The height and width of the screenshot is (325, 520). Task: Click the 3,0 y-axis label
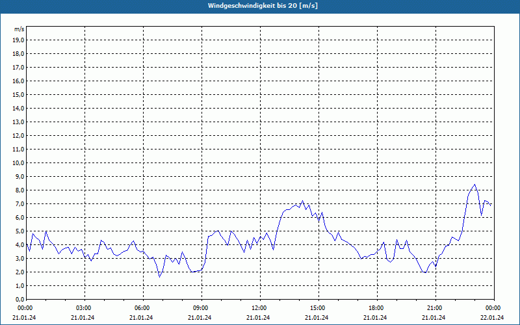coord(20,258)
